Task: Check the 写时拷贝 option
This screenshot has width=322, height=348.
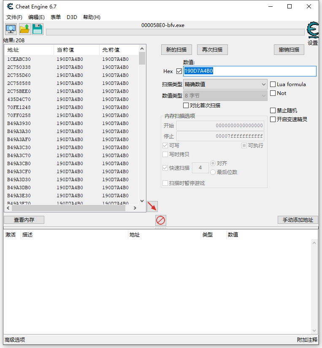Action: pyautogui.click(x=165, y=155)
